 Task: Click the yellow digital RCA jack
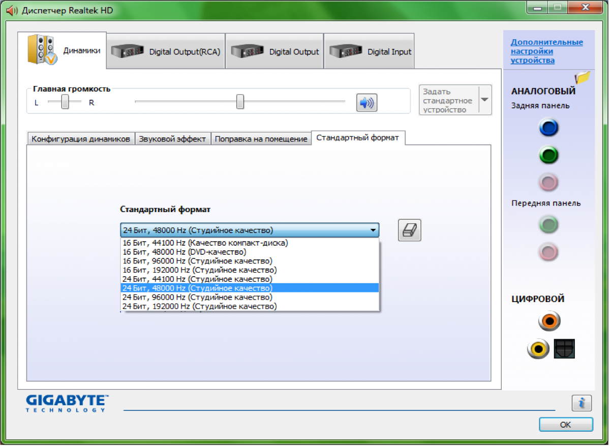(538, 349)
